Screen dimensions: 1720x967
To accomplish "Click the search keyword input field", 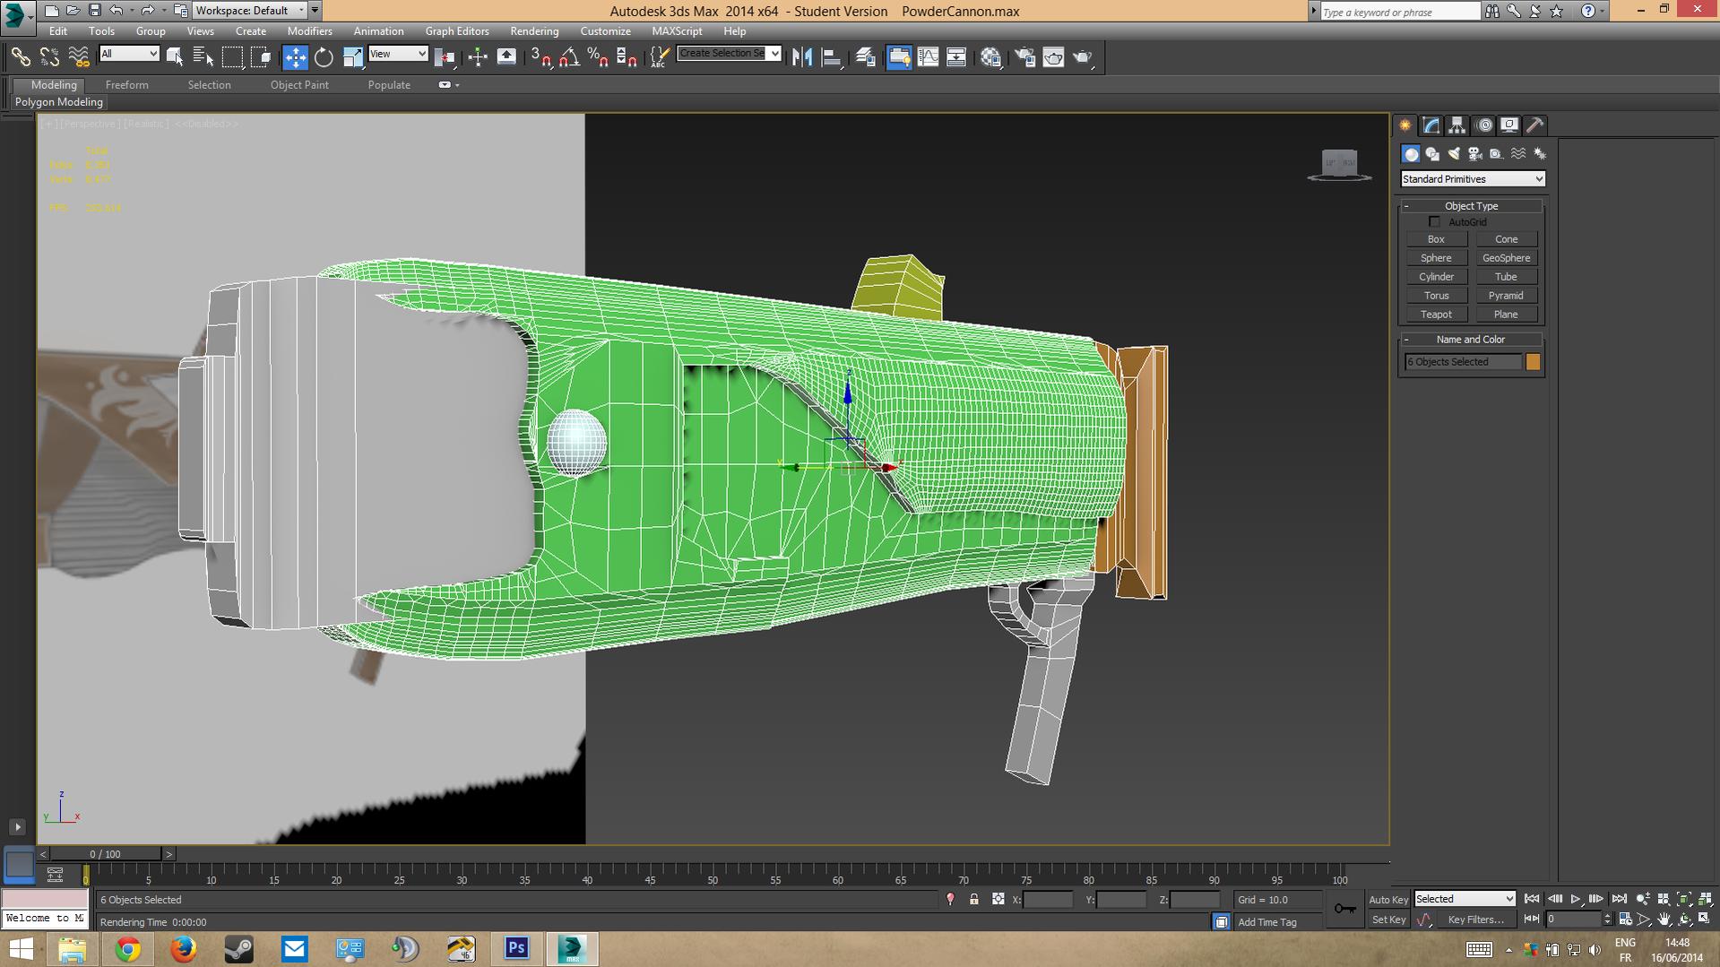I will click(1399, 12).
